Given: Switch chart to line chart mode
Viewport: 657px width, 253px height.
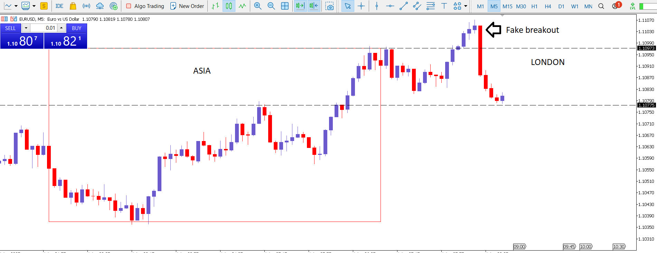Looking at the screenshot, I should click(x=242, y=6).
